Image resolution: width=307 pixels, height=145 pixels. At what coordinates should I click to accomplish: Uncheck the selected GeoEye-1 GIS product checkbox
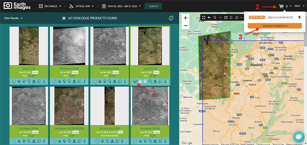coord(135,81)
